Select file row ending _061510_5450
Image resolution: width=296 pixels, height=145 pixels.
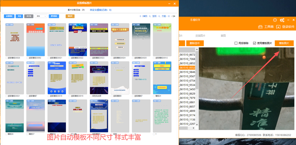187,89
